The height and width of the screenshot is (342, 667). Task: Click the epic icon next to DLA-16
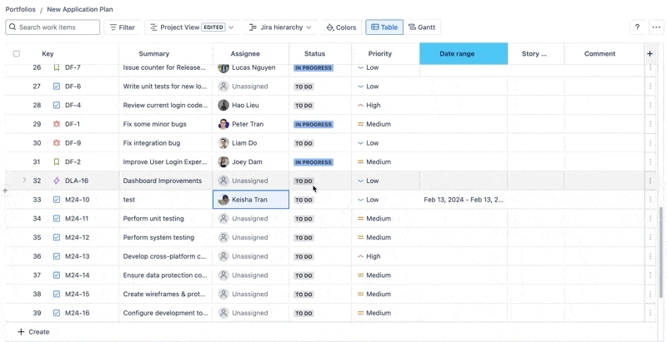tap(57, 181)
